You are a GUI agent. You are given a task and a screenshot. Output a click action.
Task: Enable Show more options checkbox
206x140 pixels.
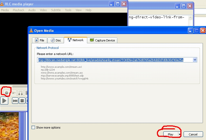[x=33, y=128]
